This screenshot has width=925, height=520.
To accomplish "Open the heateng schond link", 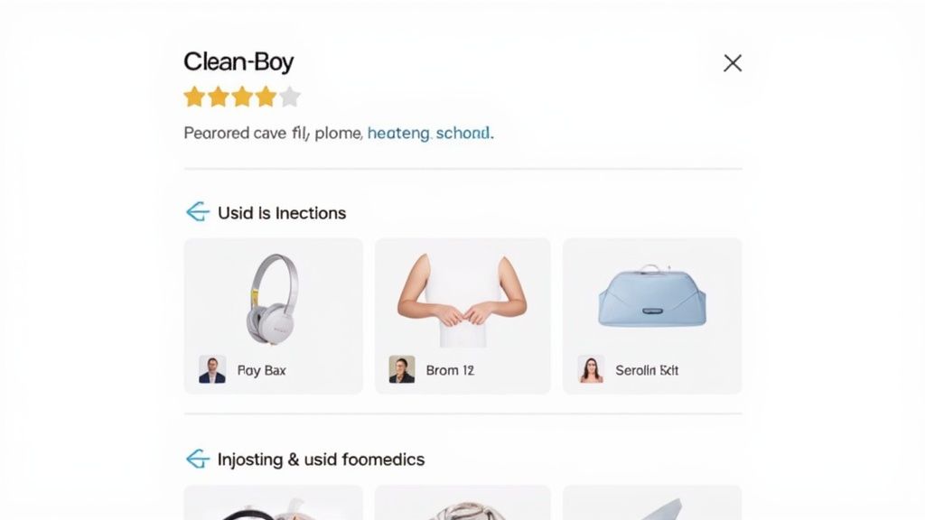I will (428, 134).
